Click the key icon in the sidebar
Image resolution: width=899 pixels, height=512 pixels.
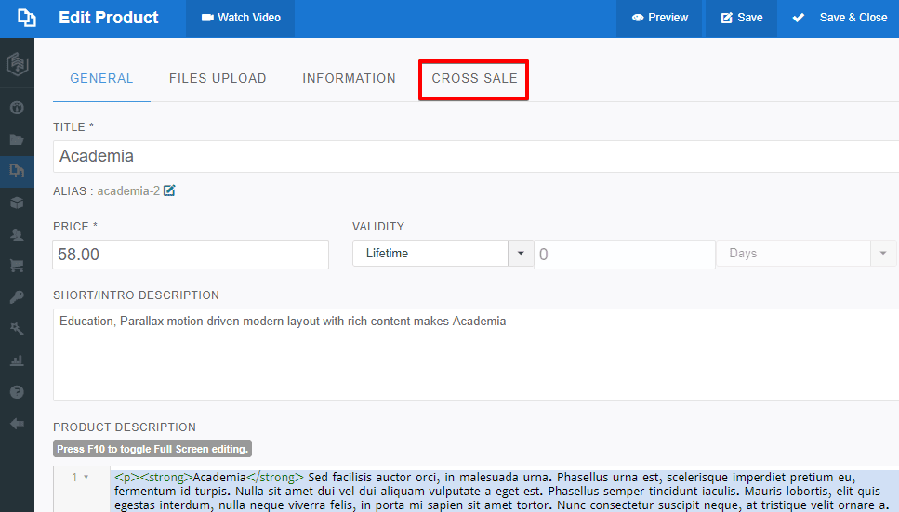coord(17,297)
